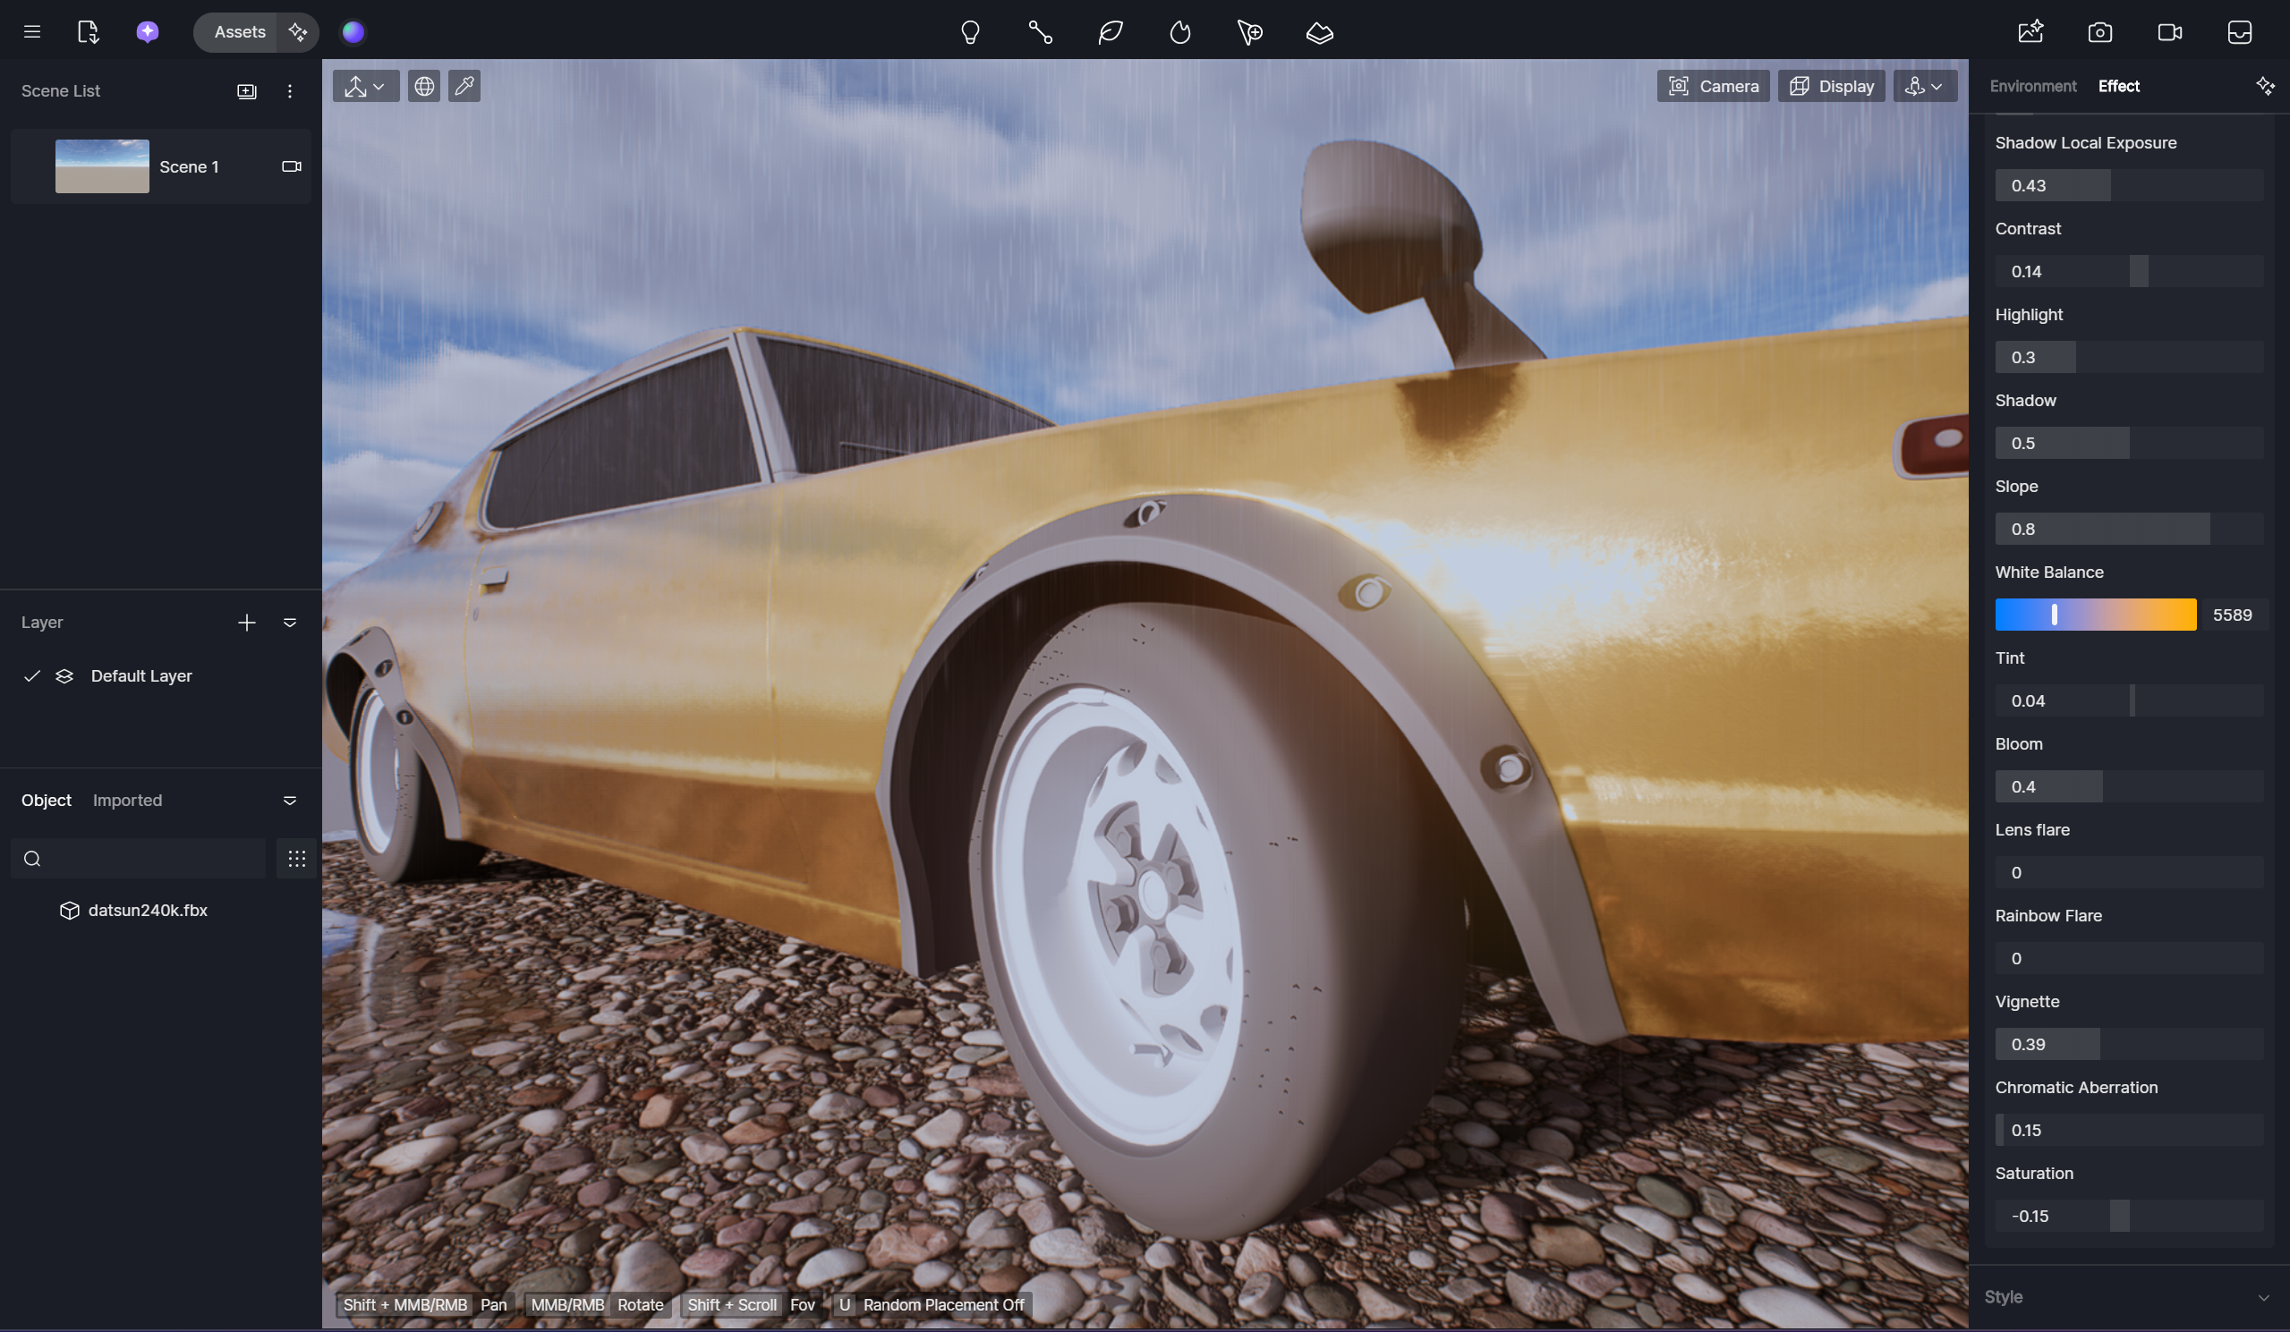
Task: Click the Display button above the viewport
Action: [1831, 85]
